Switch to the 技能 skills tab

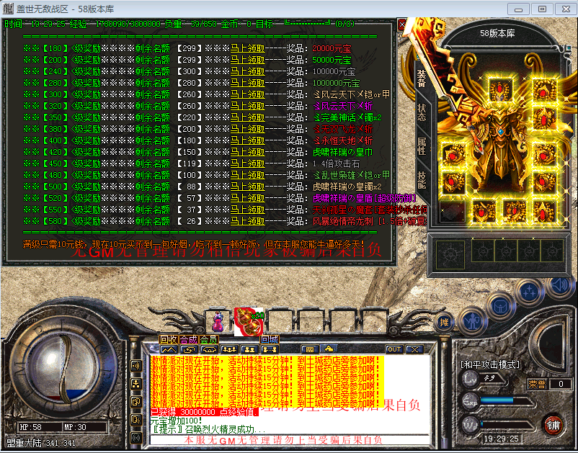422,180
